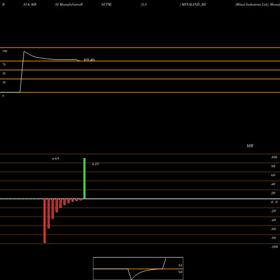Click the 30 level RSI axis label
Image resolution: width=280 pixels, height=280 pixels.
[4, 82]
